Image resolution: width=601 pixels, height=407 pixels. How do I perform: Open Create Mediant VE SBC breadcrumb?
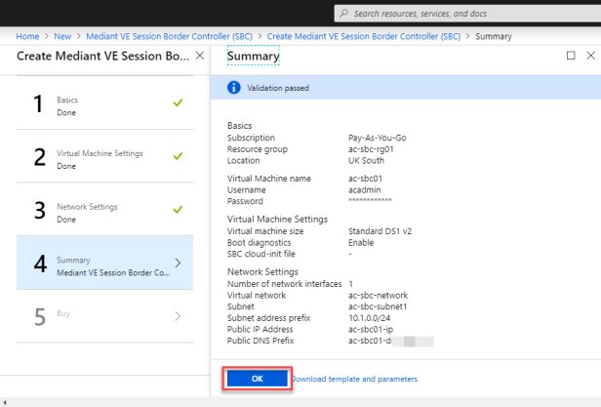click(x=364, y=35)
